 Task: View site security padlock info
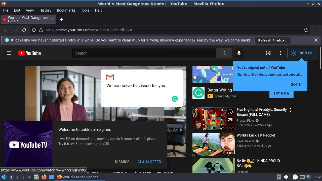pos(41,30)
